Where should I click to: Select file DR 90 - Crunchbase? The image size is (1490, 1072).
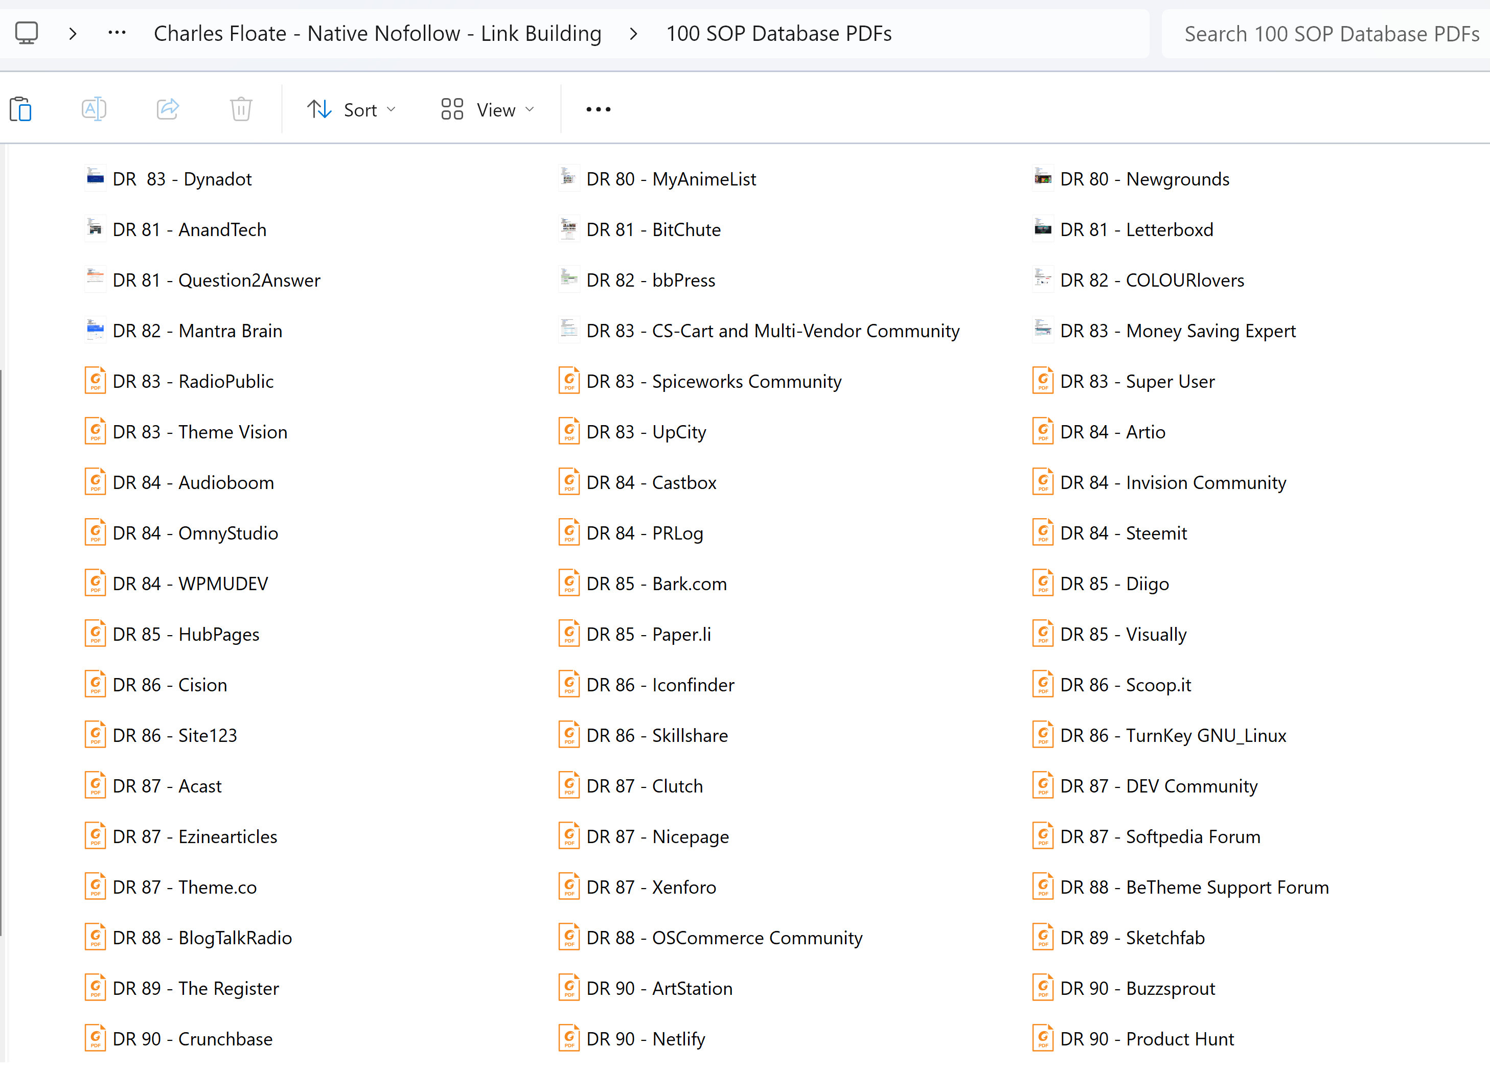(x=179, y=1038)
